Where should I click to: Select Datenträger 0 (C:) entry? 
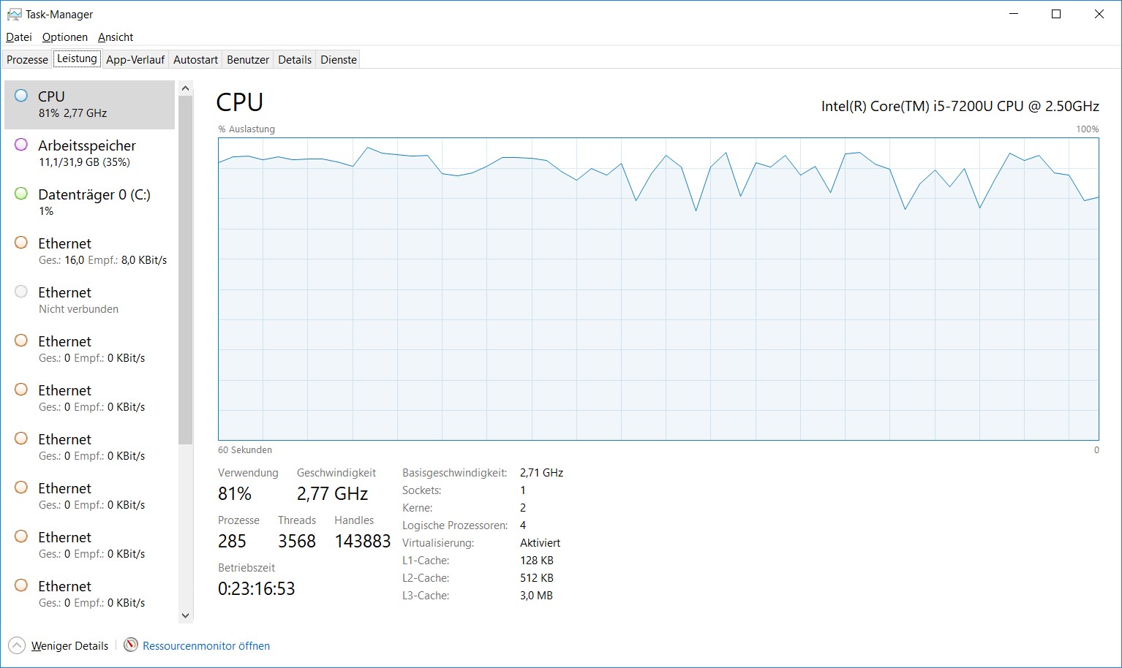click(89, 202)
